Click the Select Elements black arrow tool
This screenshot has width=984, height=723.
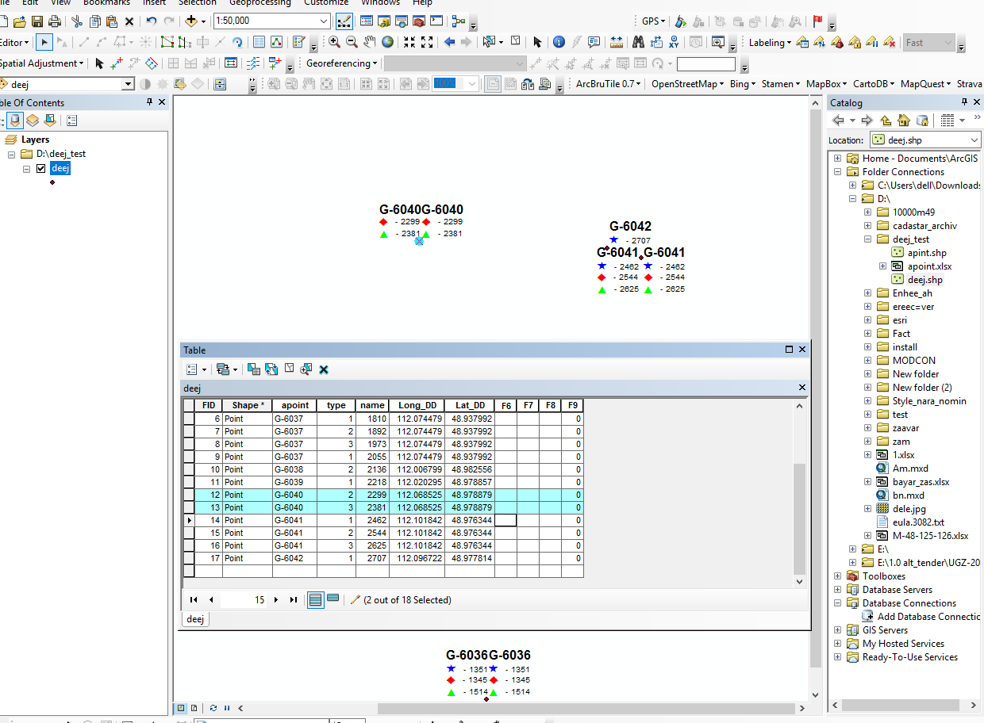(x=537, y=42)
